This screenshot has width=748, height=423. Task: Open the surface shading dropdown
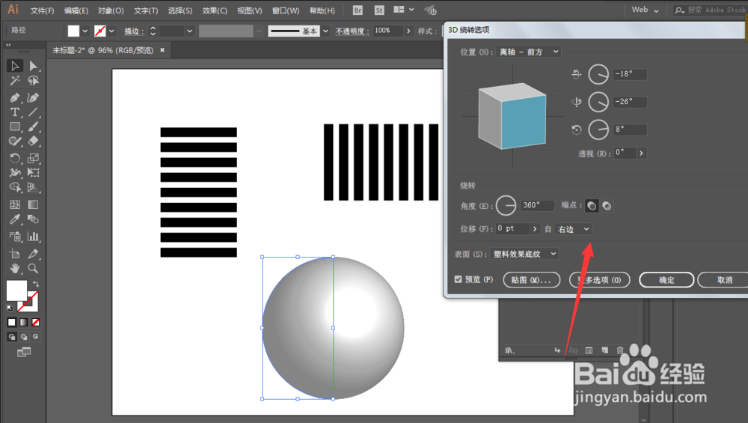click(x=524, y=254)
